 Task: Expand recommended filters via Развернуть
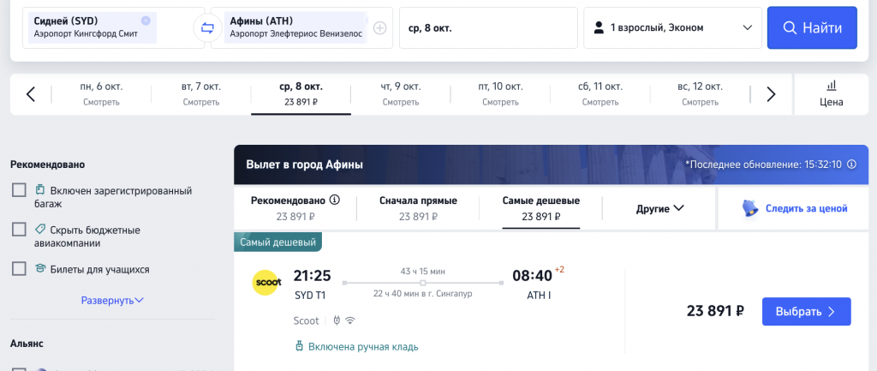coord(112,301)
